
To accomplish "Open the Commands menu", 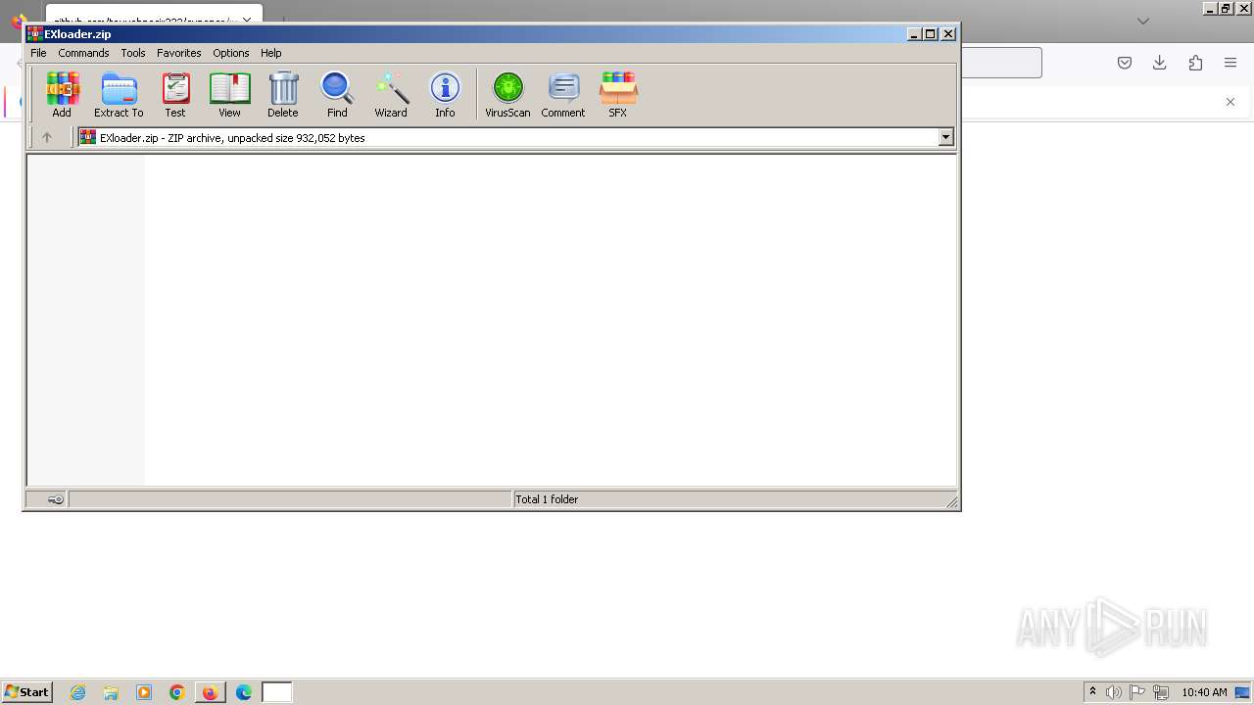I will (x=83, y=53).
